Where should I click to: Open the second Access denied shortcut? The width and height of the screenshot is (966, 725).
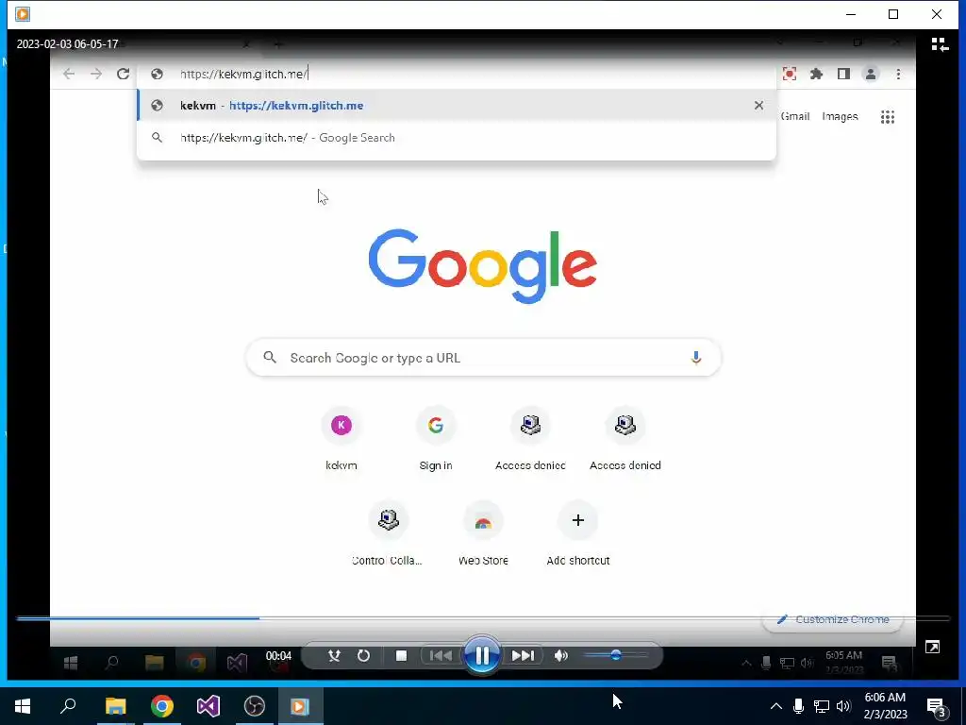(x=625, y=439)
